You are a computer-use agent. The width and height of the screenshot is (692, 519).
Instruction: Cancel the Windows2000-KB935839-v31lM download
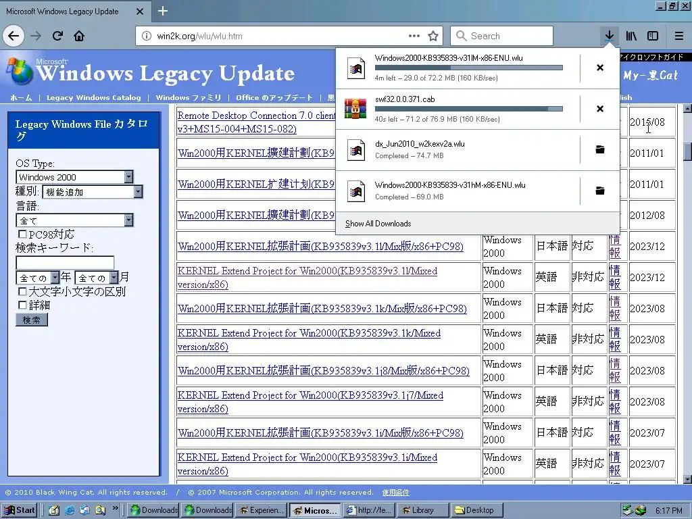click(x=600, y=68)
